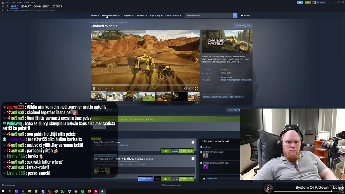This screenshot has height=194, width=345.
Task: Open the Steam menu
Action: [x=6, y=2]
